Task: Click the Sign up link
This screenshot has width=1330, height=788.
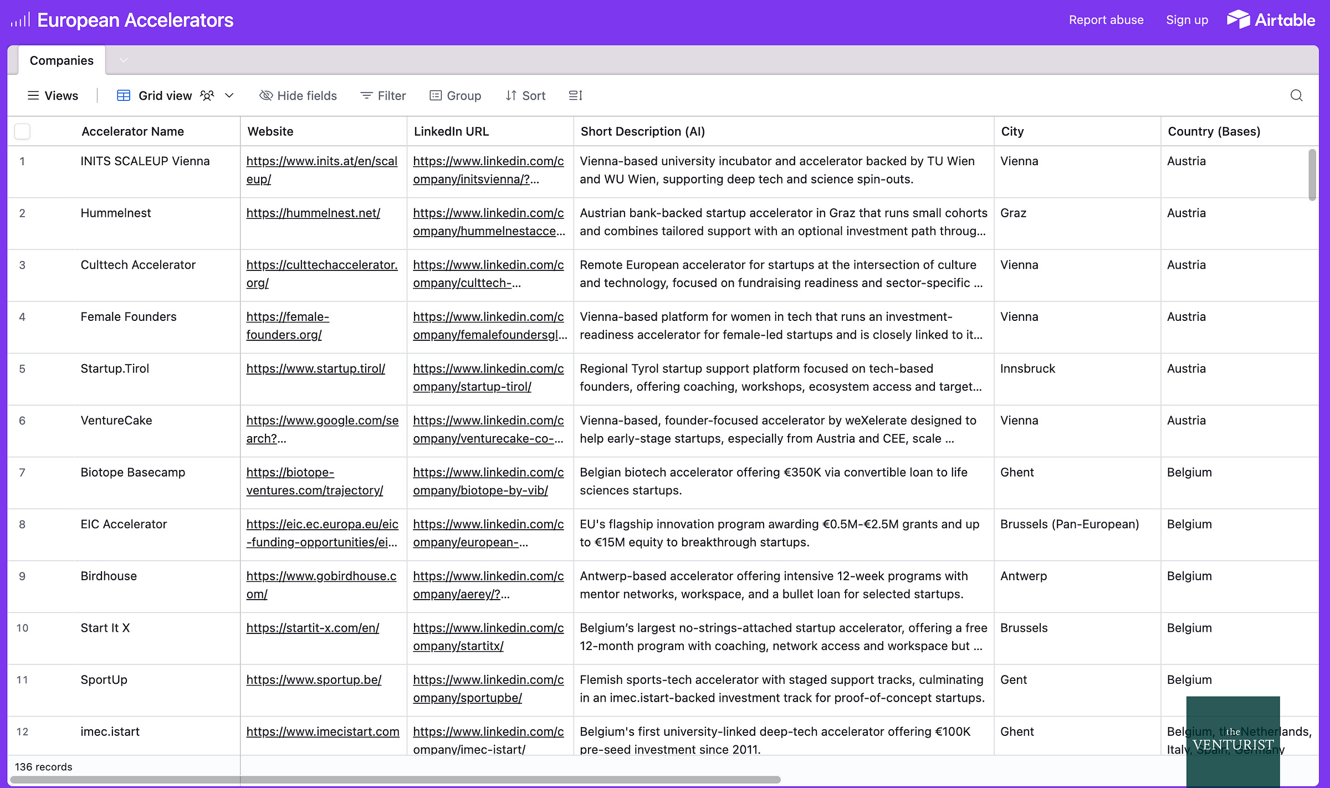Action: [x=1186, y=20]
